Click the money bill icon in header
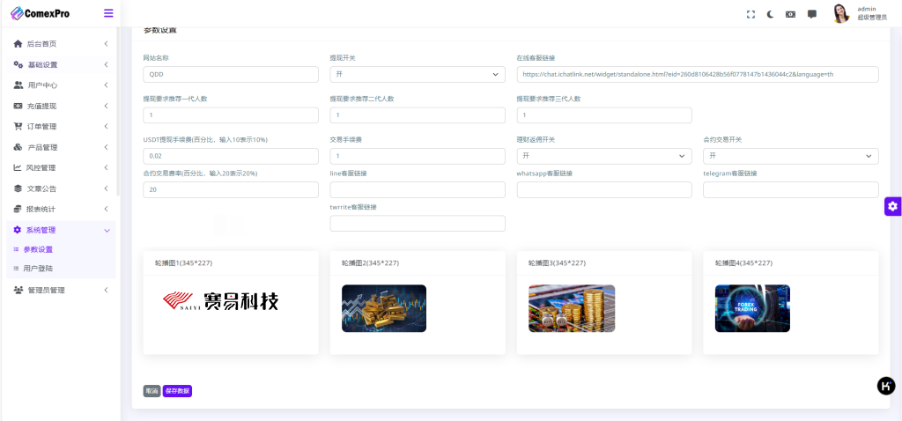 coord(791,14)
